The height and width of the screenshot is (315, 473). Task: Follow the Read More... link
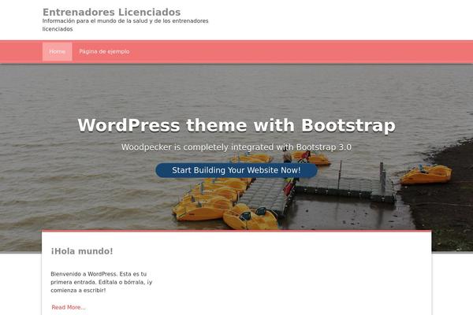(69, 307)
